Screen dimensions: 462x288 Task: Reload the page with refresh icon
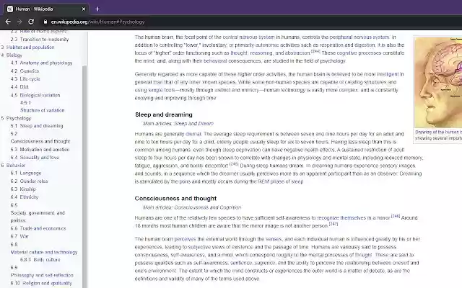tap(31, 22)
